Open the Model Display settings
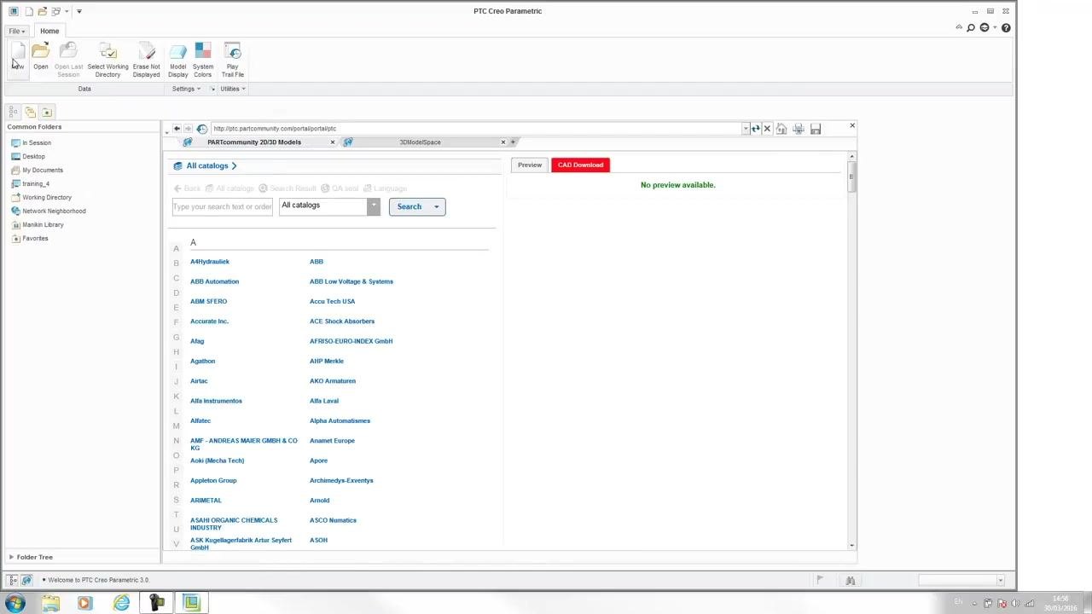This screenshot has width=1092, height=614. (177, 60)
